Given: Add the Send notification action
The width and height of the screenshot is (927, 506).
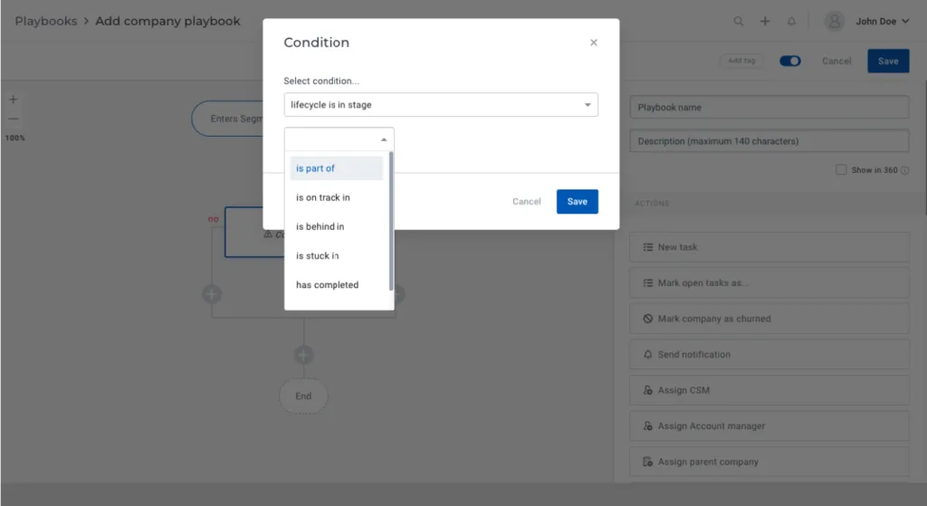Looking at the screenshot, I should (769, 355).
